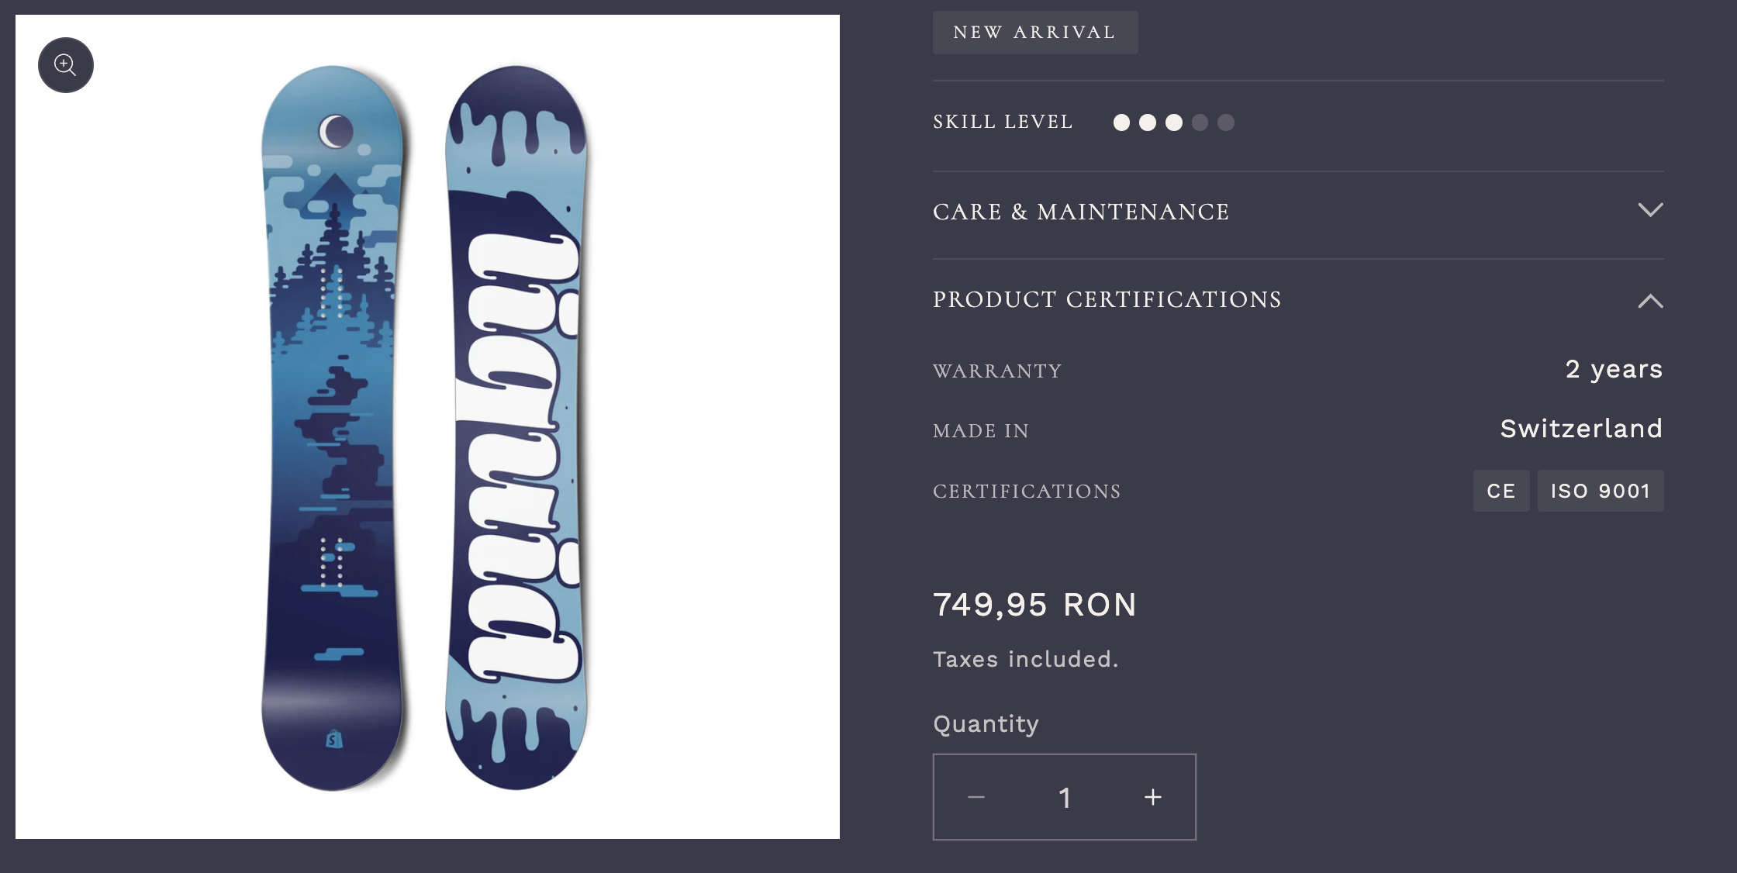Click the Care & Maintenance heading

pos(1080,212)
